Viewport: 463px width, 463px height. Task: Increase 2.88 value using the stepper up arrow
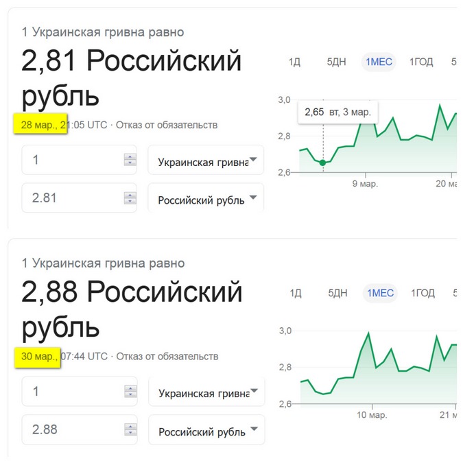130,427
